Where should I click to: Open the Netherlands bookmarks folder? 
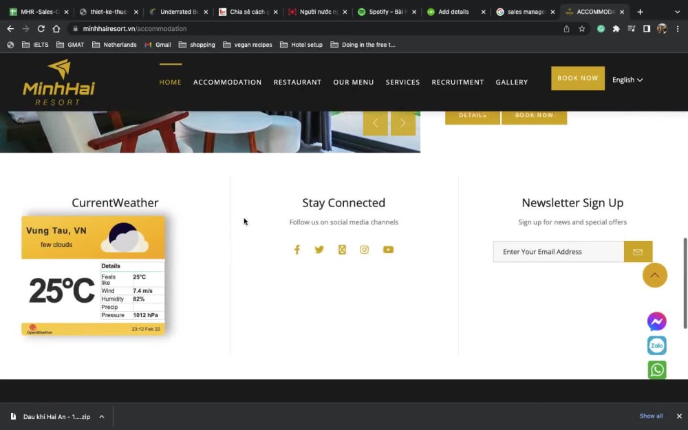pyautogui.click(x=114, y=45)
